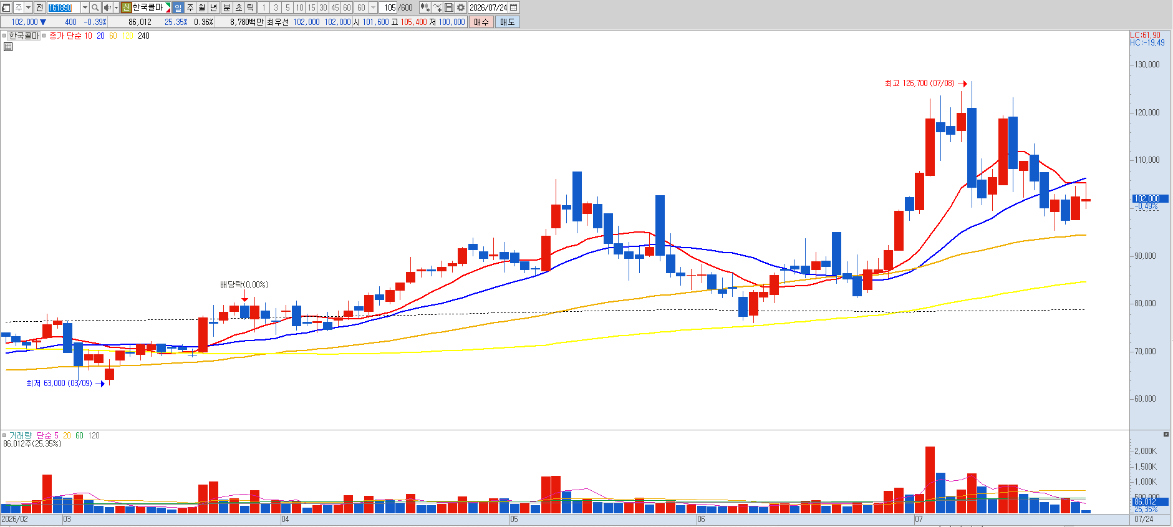Select the 월 monthly period toggle
The width and height of the screenshot is (1173, 527).
[202, 7]
